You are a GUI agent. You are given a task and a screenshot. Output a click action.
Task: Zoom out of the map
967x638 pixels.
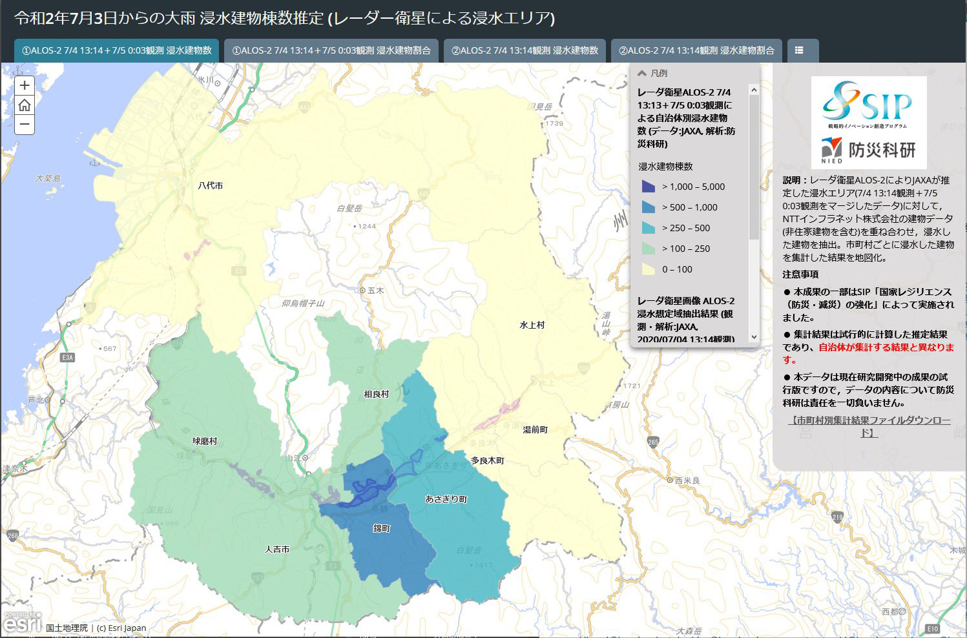coord(25,124)
